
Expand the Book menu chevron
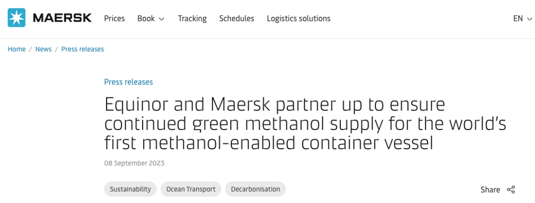pos(161,19)
